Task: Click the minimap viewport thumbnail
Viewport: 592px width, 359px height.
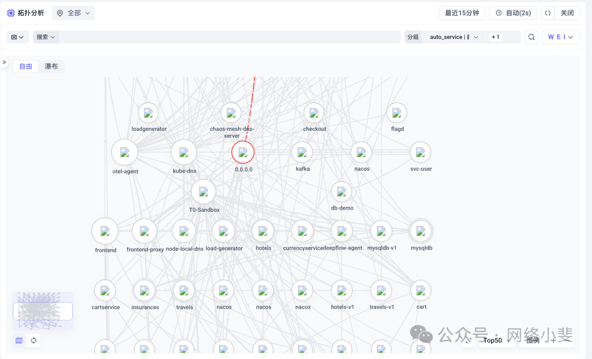Action: point(43,311)
